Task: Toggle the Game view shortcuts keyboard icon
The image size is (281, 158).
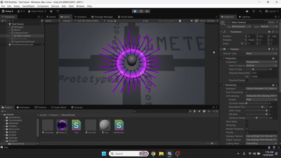Action: (196, 21)
